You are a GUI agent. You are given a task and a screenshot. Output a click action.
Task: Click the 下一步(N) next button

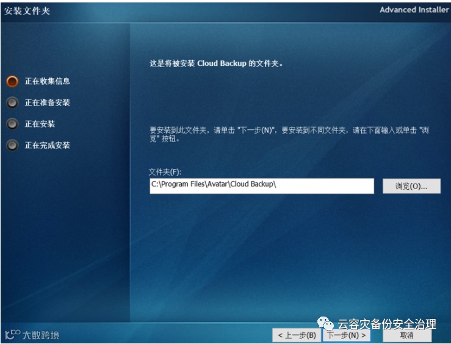point(346,335)
